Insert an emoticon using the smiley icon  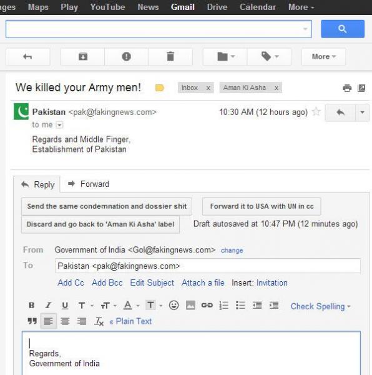[174, 305]
